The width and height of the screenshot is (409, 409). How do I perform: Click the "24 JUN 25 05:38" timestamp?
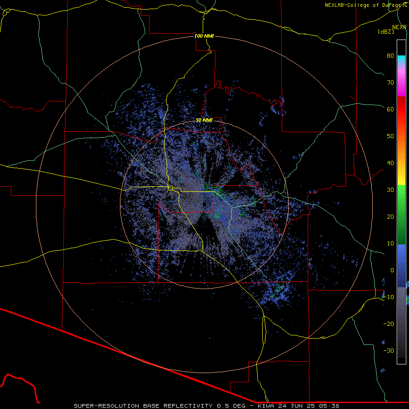[x=309, y=406]
